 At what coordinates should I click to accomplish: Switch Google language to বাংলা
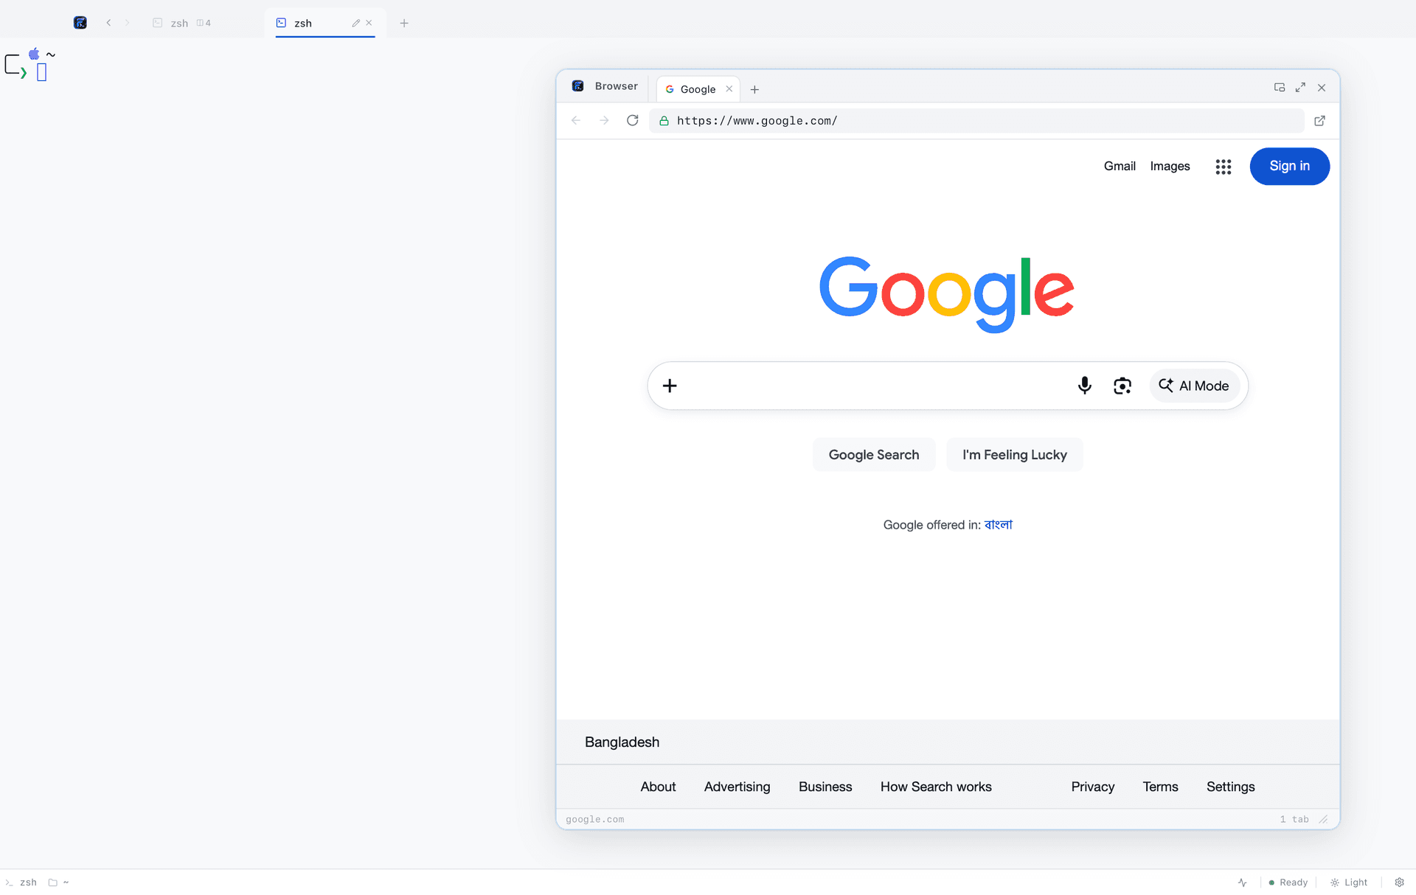coord(999,525)
